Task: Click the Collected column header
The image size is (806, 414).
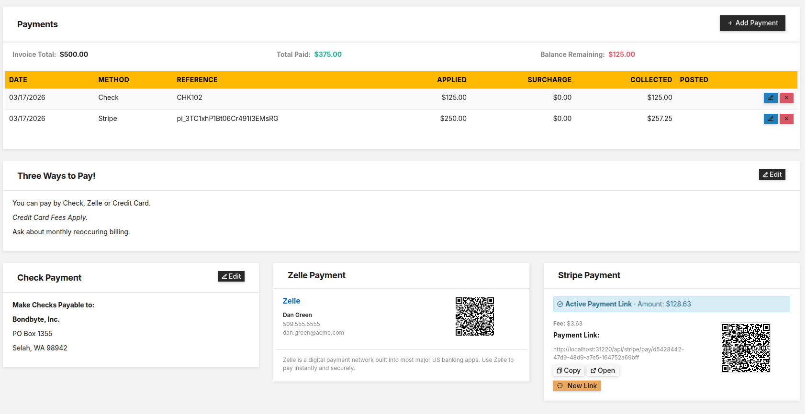Action: (650, 80)
